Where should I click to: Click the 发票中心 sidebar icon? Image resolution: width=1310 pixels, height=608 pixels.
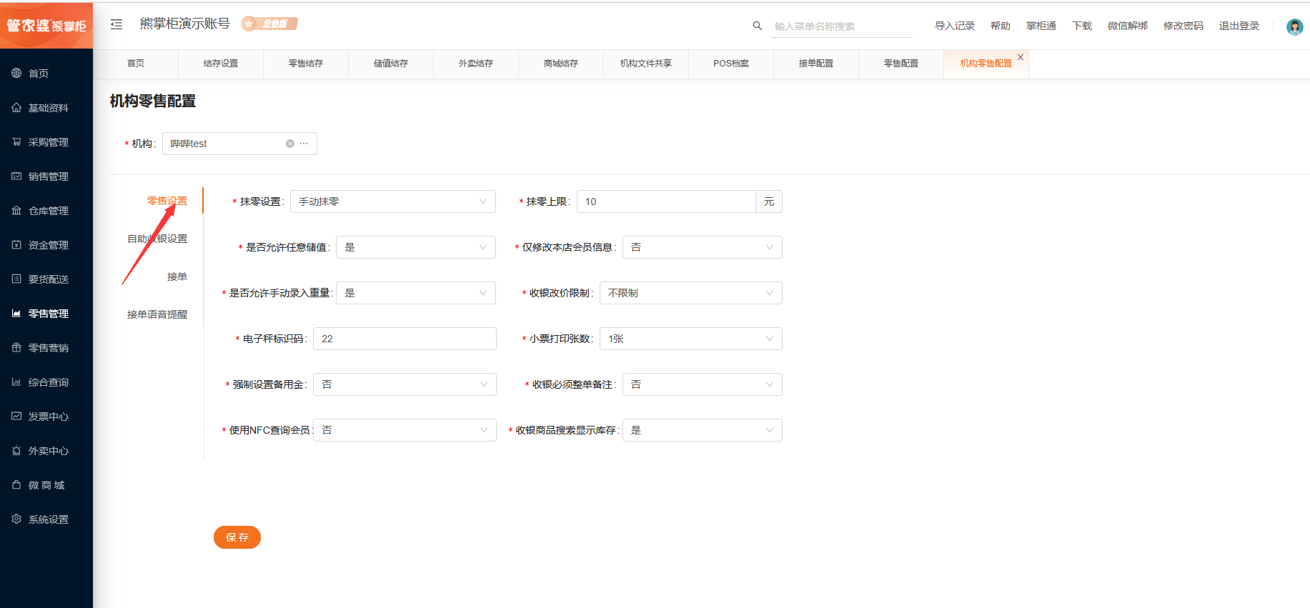click(16, 416)
